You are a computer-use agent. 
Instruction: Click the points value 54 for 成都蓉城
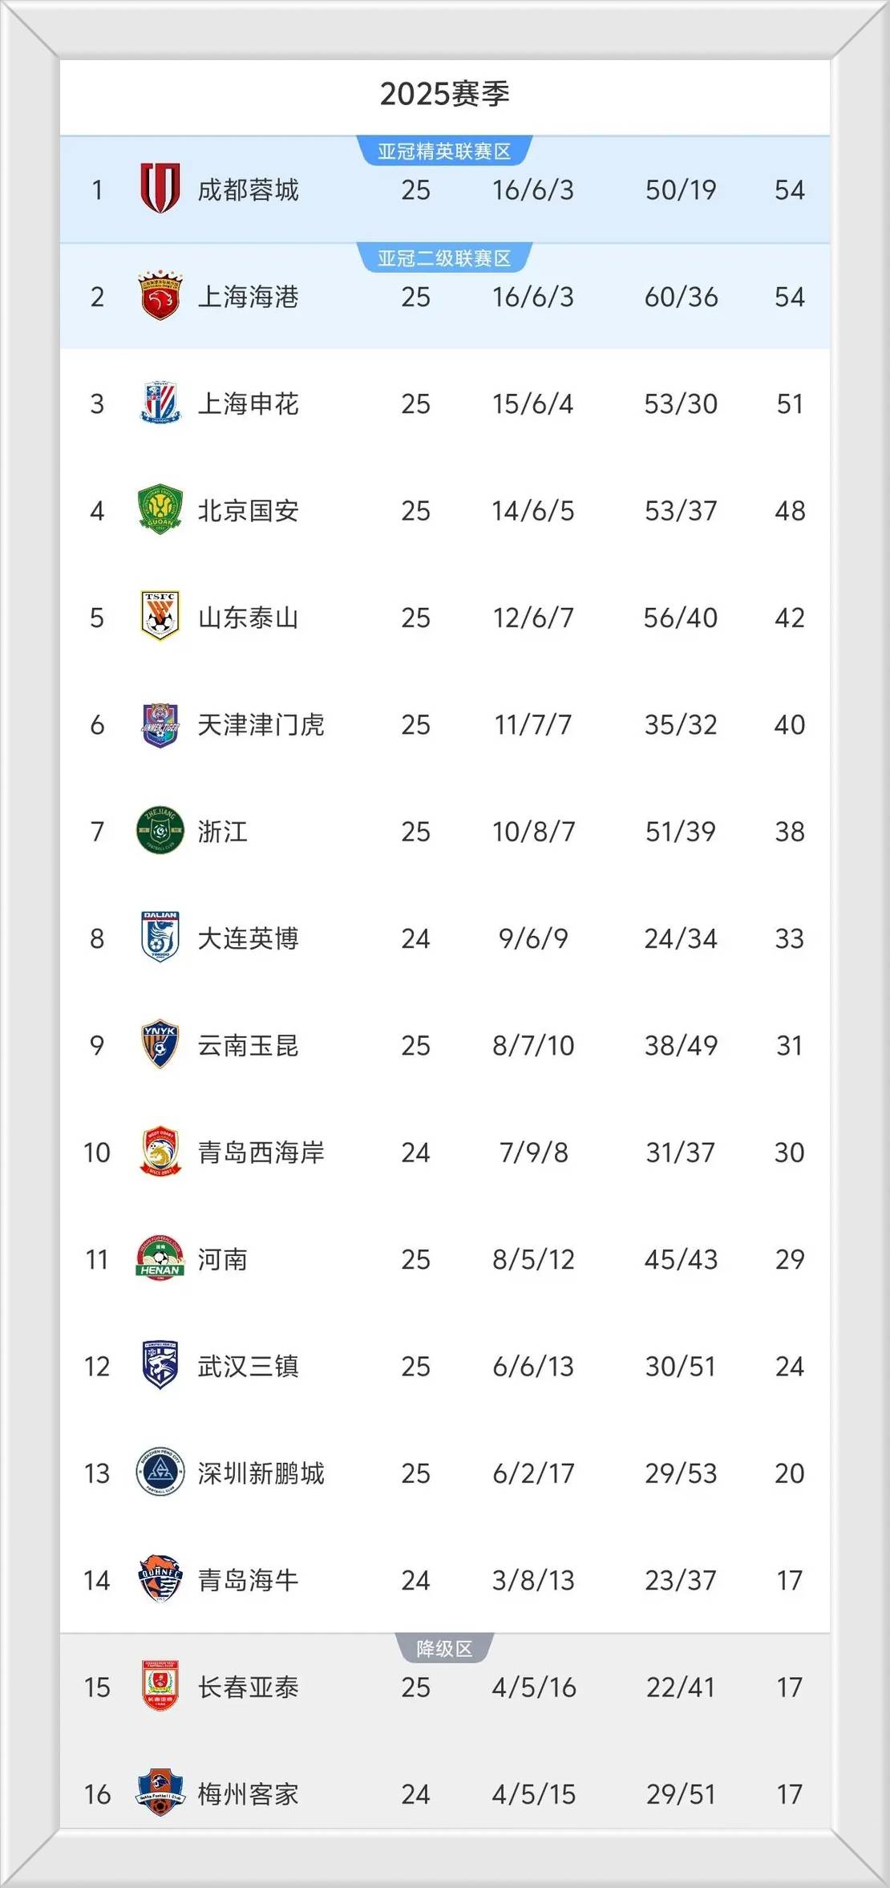tap(789, 190)
